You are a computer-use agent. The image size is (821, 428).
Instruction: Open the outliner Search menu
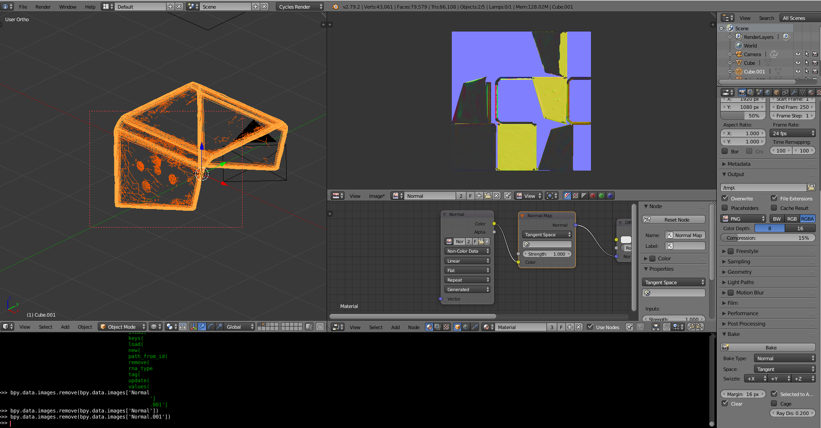tap(766, 18)
